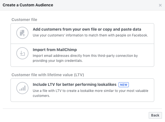Choose the "Import from MailChimp" heading
Image resolution: width=165 pixels, height=122 pixels.
coord(55,50)
